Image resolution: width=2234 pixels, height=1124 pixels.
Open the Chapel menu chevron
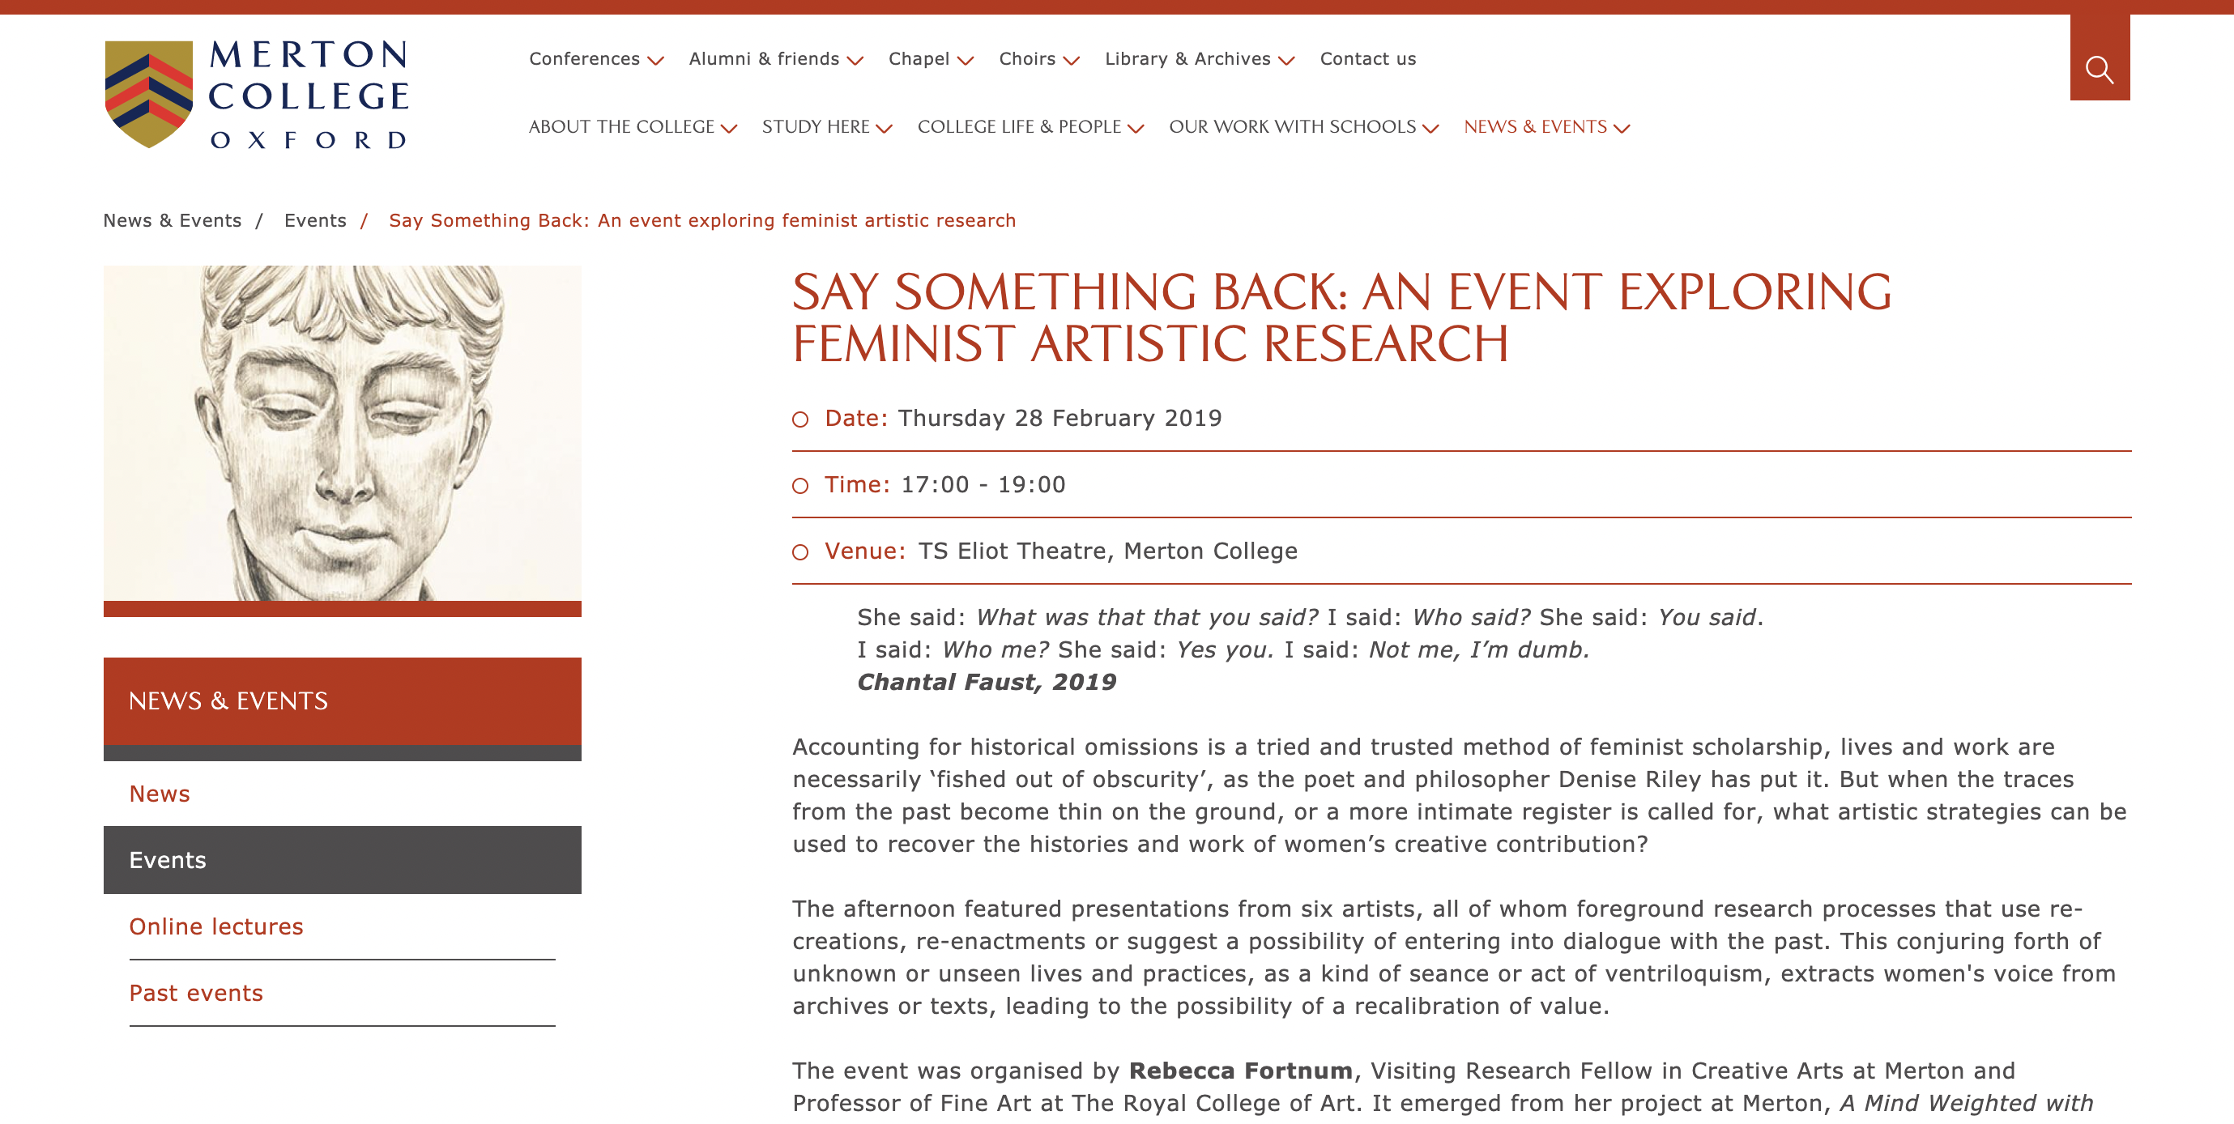[966, 60]
